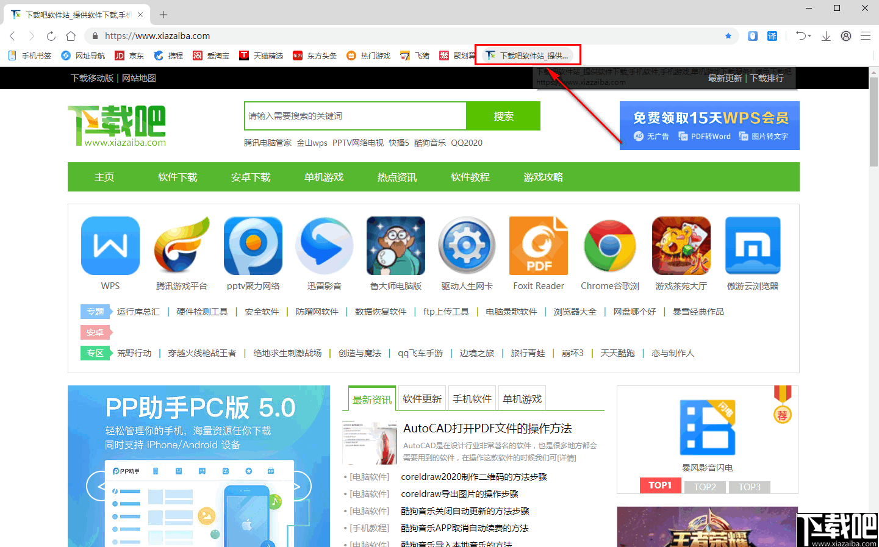
Task: Click the 鲁大师电脑版 app icon
Action: point(396,246)
